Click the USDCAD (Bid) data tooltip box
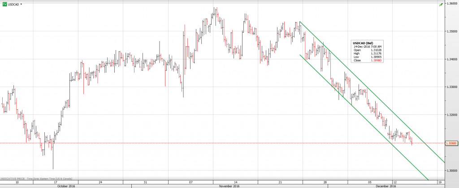Viewport: 459px width, 188px height. coord(368,51)
